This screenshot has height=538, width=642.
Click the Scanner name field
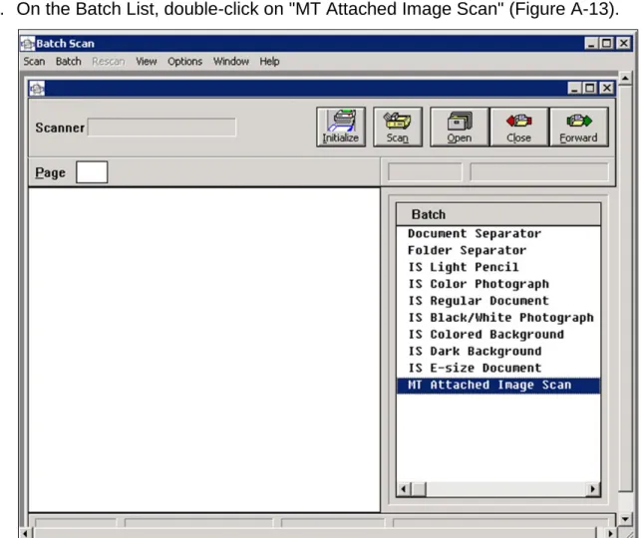pyautogui.click(x=161, y=128)
